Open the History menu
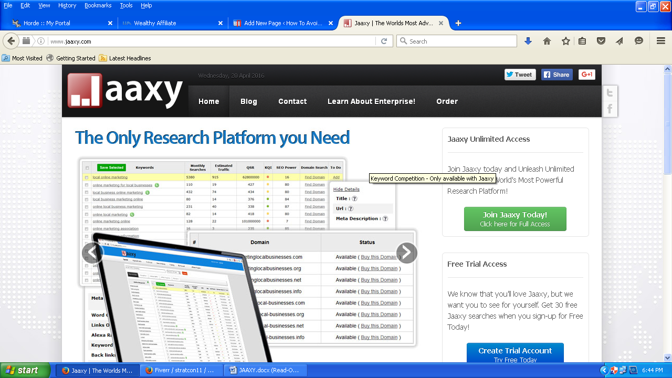672x378 pixels. [x=67, y=5]
